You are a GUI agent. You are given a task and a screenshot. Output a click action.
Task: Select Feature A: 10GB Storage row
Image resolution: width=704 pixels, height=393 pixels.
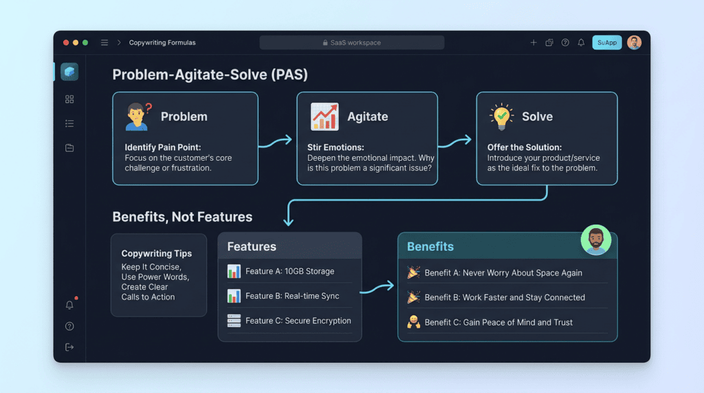coord(290,271)
